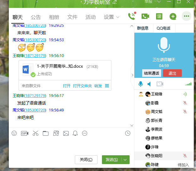Start a group video call
Image resolution: width=196 pixels, height=171 pixels.
pyautogui.click(x=145, y=16)
